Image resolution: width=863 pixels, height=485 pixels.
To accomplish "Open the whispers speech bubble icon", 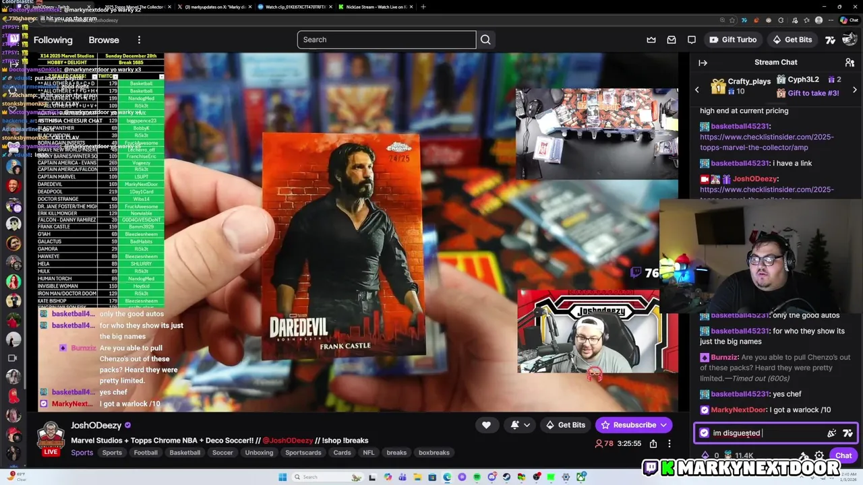I will pyautogui.click(x=692, y=40).
